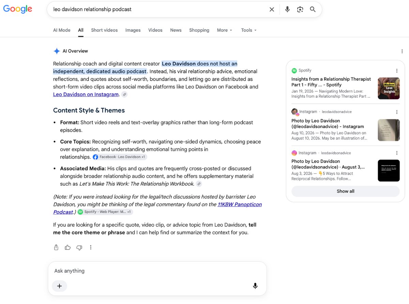The image size is (409, 304).
Task: Open Leo Davidson on Instagram link
Action: point(86,94)
